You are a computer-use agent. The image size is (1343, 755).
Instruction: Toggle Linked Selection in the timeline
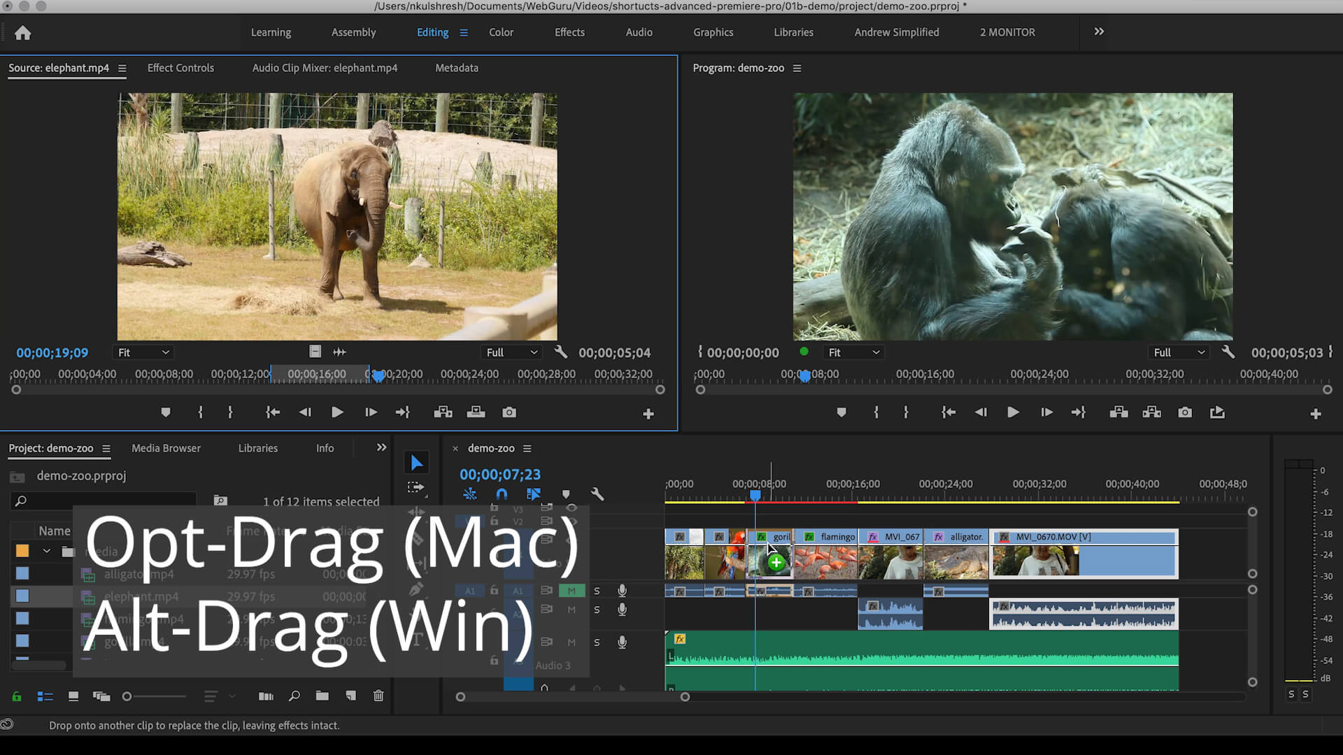(534, 494)
